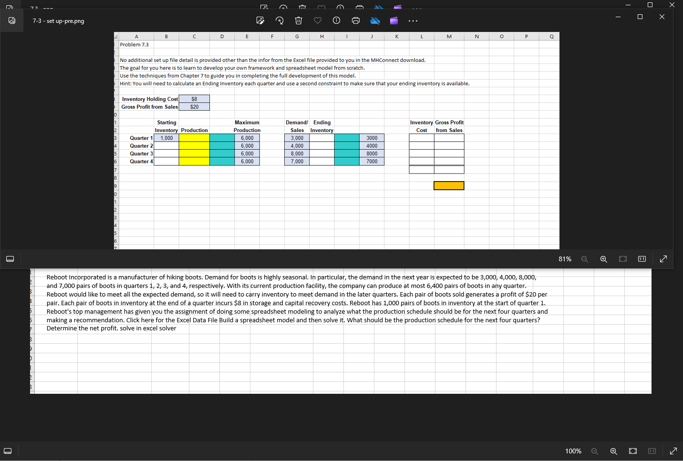This screenshot has height=461, width=683.
Task: Show actual size in the front window
Action: coord(642,259)
